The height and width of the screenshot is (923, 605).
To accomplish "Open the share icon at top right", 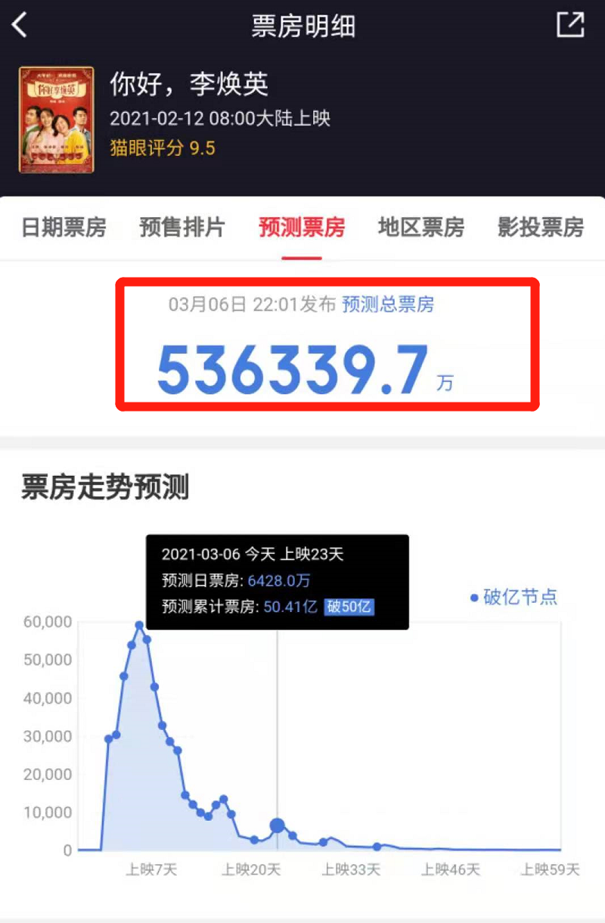I will point(571,24).
